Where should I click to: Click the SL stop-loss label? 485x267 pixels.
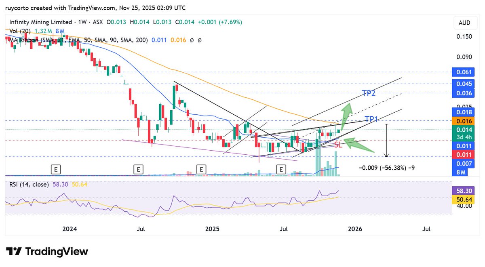coord(338,145)
